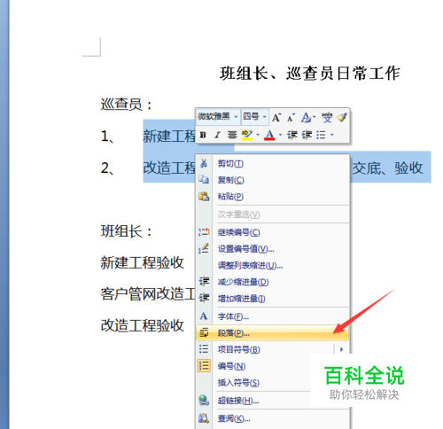This screenshot has width=443, height=429.
Task: Click the Shrink Font icon in mini toolbar
Action: tap(291, 118)
